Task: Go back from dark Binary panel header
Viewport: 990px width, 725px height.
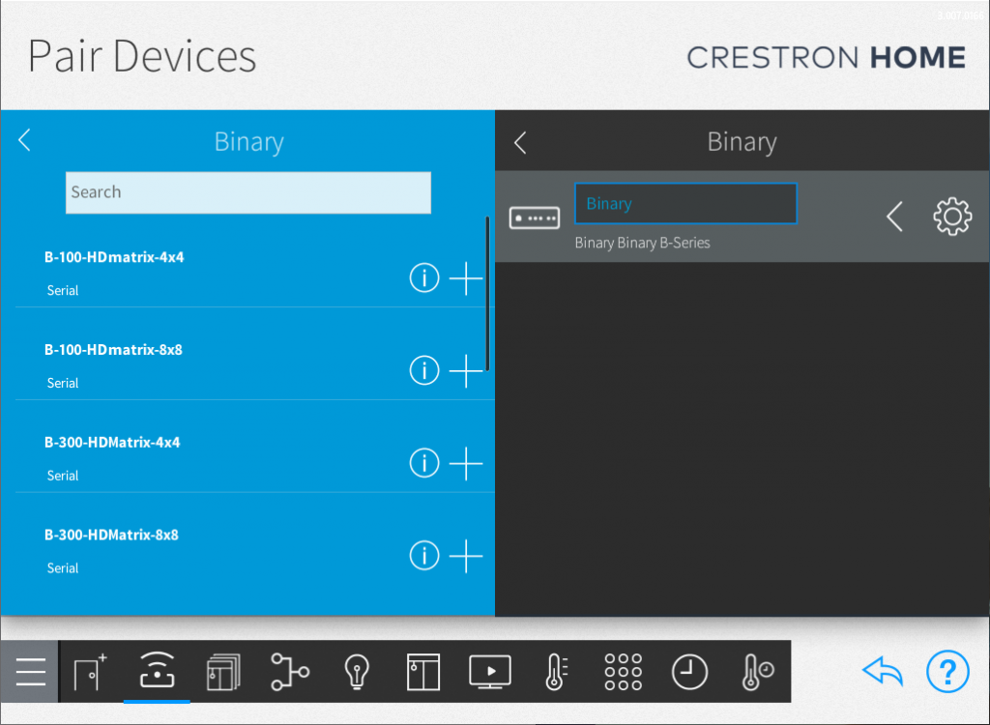Action: pos(520,143)
